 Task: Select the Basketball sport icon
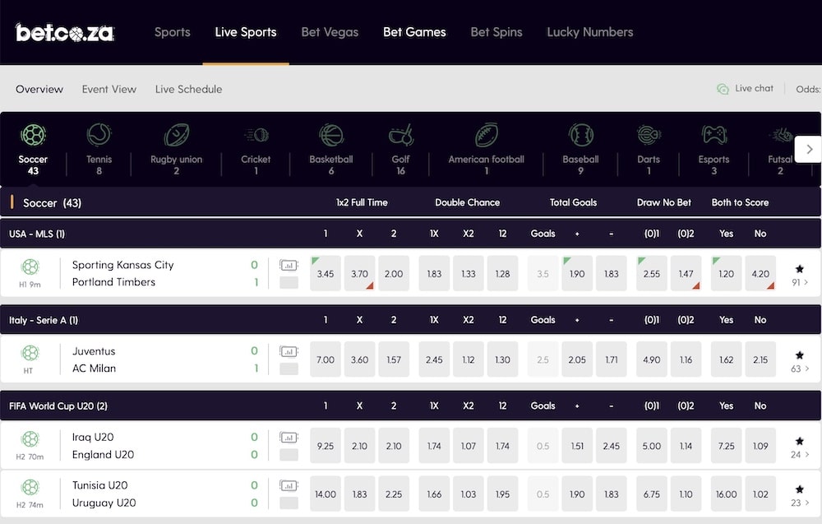point(331,134)
